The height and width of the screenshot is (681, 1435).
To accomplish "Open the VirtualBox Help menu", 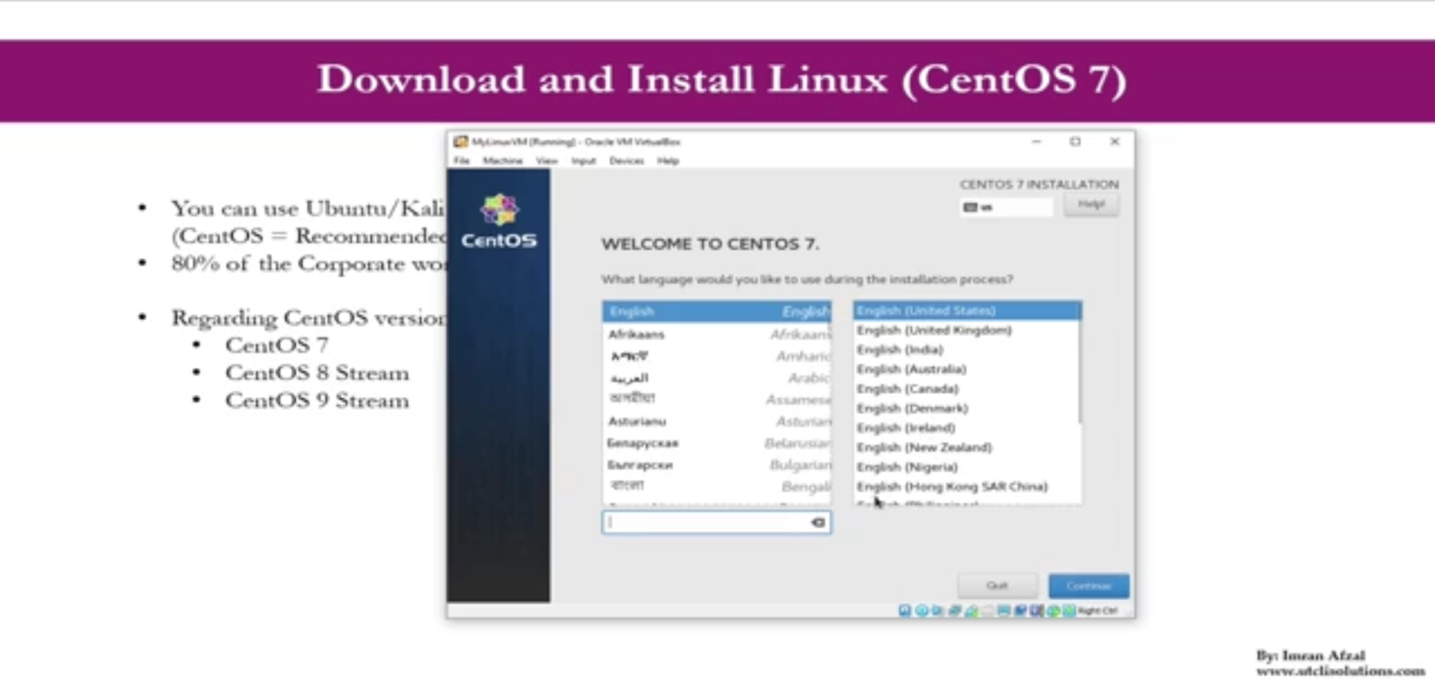I will pyautogui.click(x=668, y=161).
